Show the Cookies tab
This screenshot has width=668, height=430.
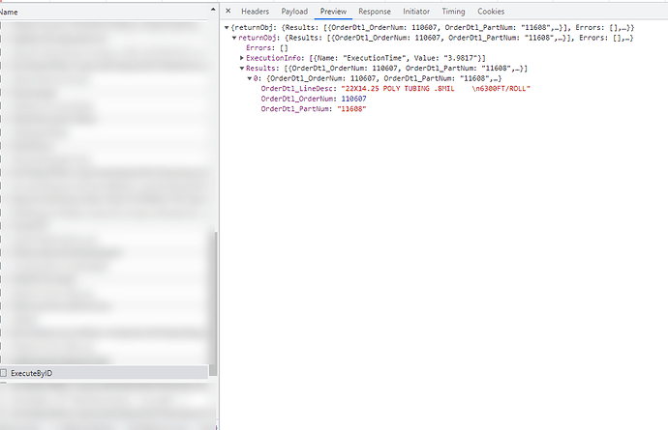tap(491, 12)
